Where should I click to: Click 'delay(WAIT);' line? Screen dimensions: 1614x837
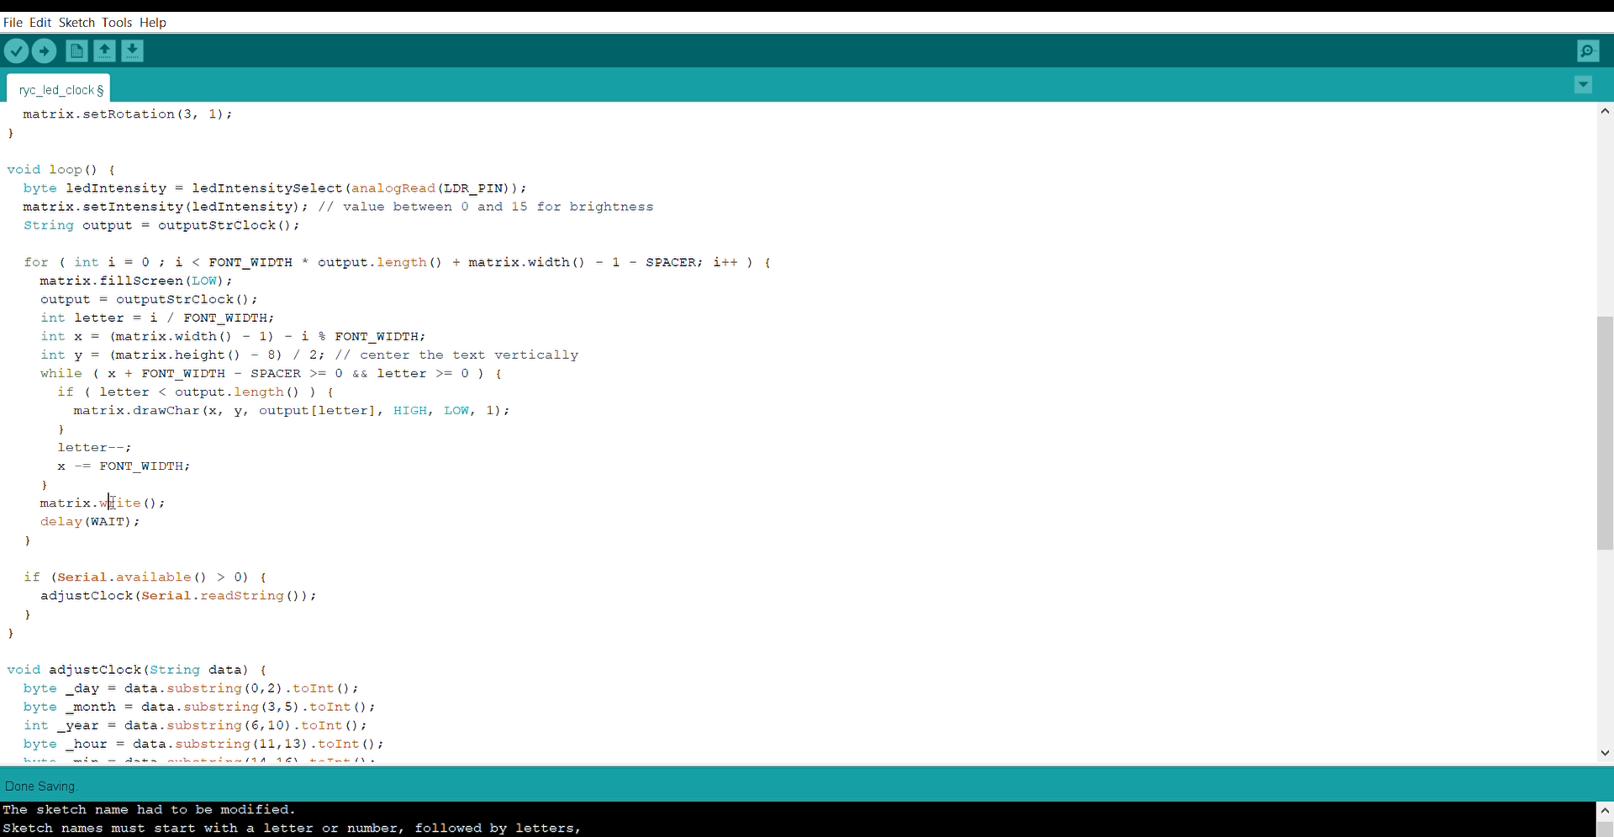[x=90, y=521]
